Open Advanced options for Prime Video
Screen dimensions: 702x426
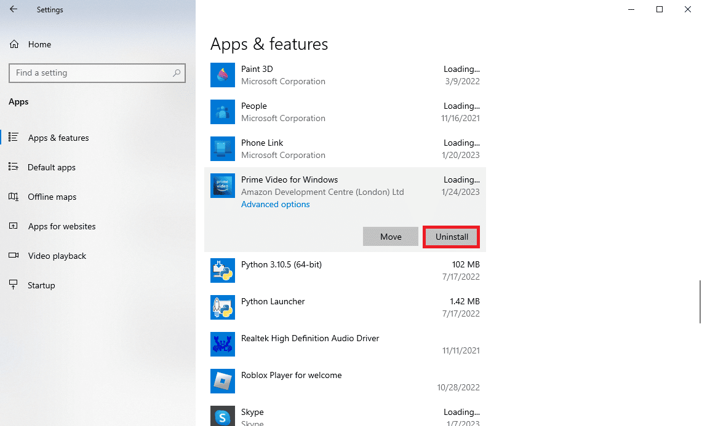tap(276, 205)
